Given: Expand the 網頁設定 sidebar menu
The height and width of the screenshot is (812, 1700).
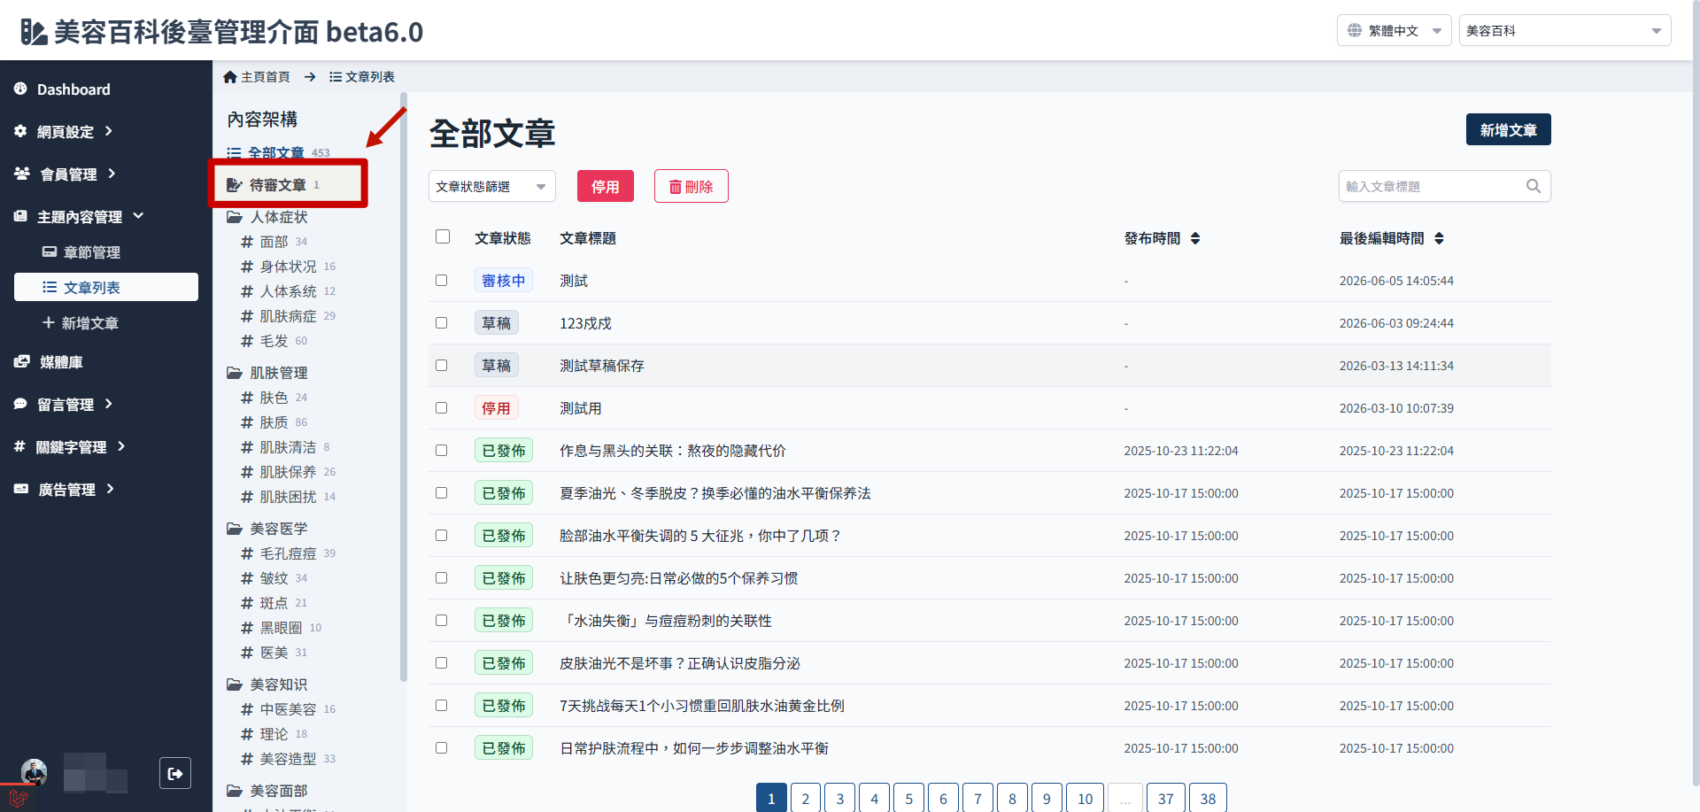Looking at the screenshot, I should [x=108, y=131].
